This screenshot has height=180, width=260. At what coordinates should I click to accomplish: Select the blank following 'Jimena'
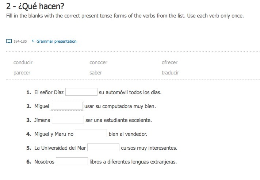click(68, 120)
